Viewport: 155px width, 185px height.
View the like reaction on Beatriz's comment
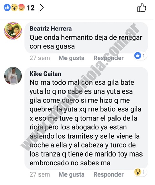point(140,56)
